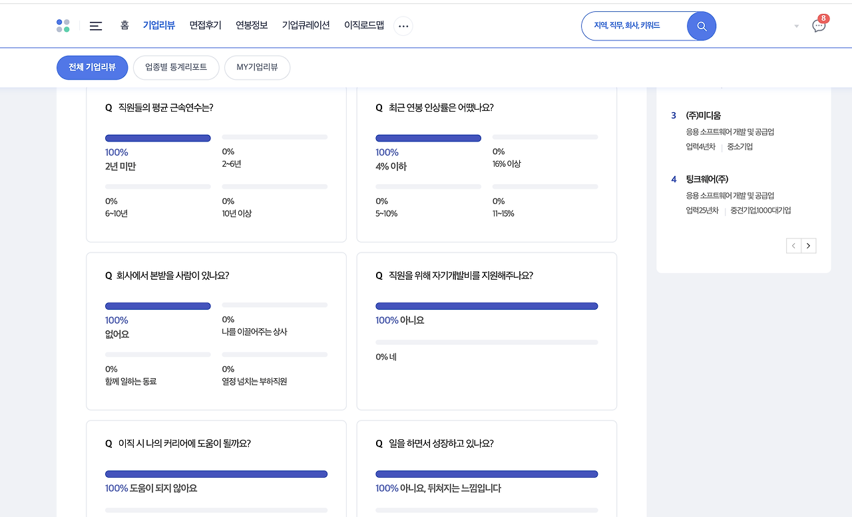Go to 연봉정보 menu
The width and height of the screenshot is (852, 517).
[x=252, y=25]
